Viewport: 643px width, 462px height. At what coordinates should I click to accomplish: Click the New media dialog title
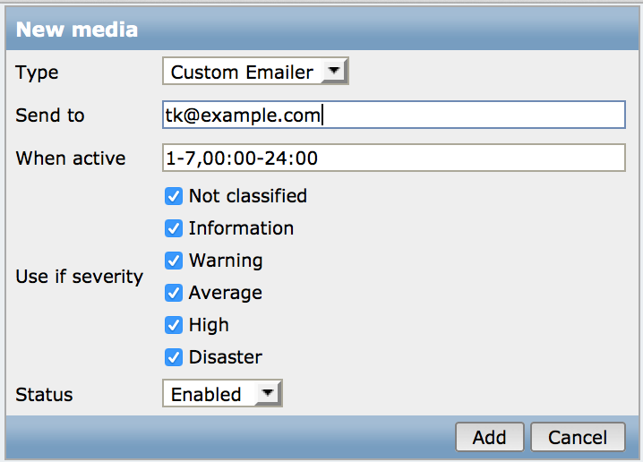pyautogui.click(x=77, y=30)
